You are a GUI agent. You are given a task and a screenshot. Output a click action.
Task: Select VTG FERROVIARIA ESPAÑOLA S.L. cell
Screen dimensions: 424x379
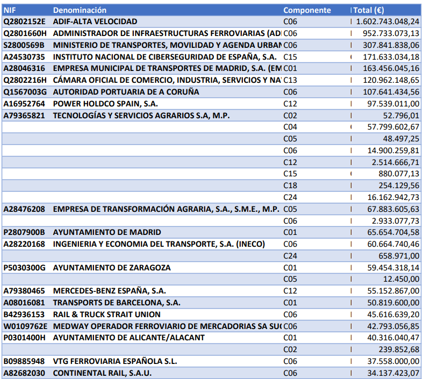pos(115,361)
